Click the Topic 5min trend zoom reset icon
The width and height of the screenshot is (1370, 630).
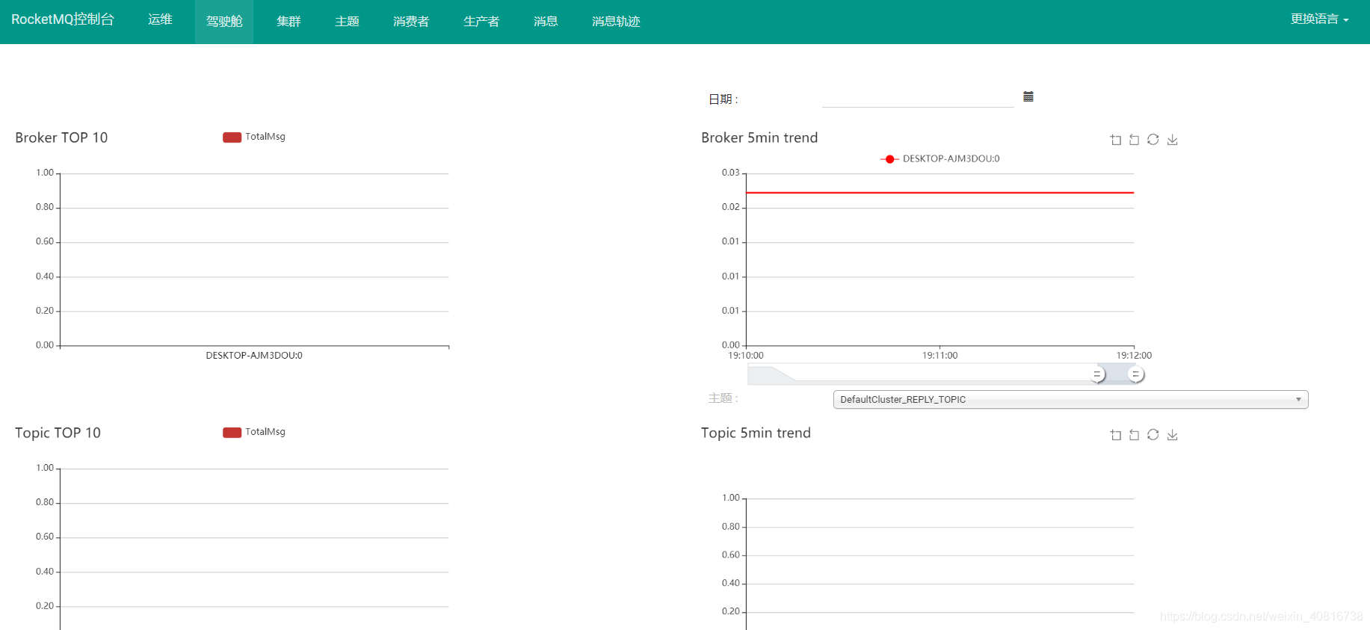[1135, 435]
